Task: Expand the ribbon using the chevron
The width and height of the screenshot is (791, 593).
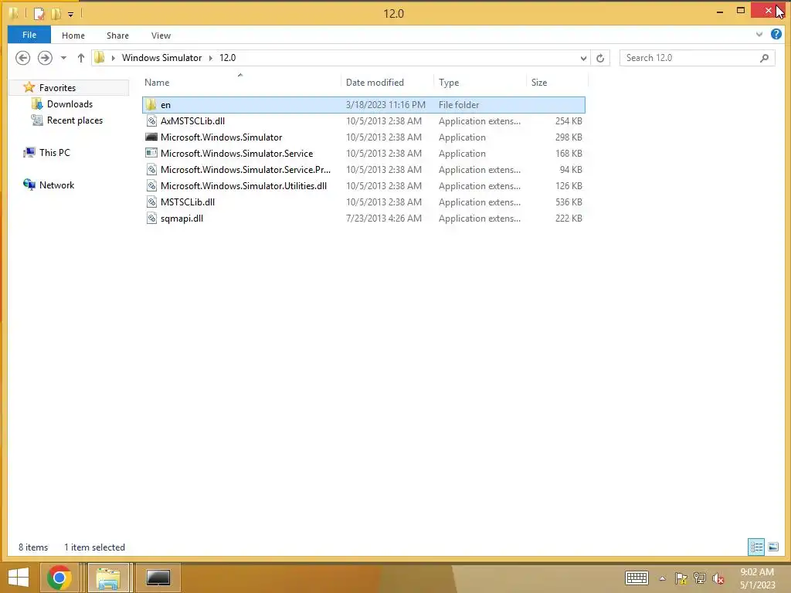Action: point(759,34)
